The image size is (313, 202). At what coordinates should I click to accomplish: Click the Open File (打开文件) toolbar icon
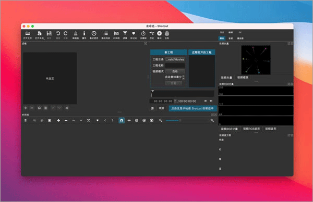[28, 35]
